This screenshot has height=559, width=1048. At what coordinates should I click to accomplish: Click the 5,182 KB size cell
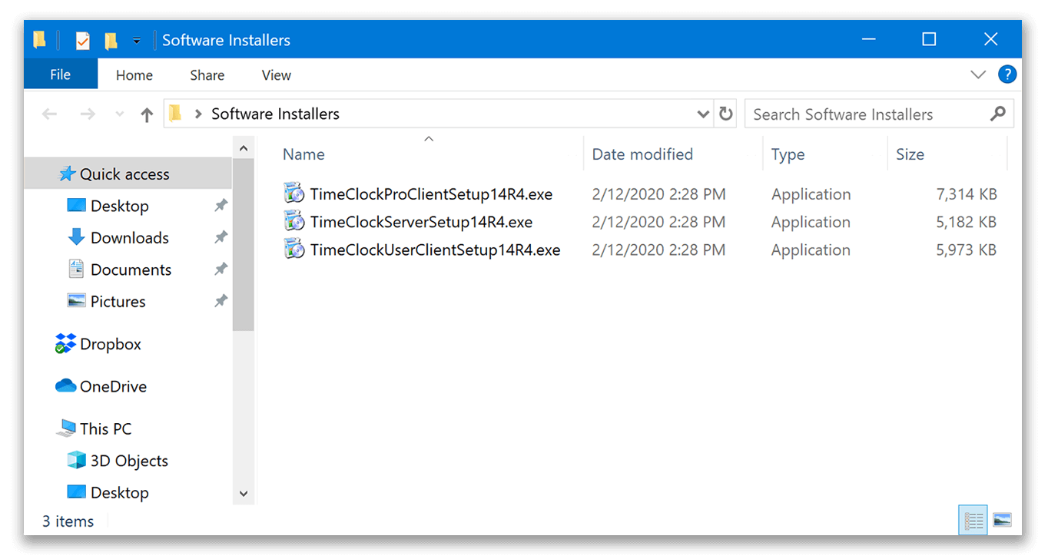click(966, 222)
